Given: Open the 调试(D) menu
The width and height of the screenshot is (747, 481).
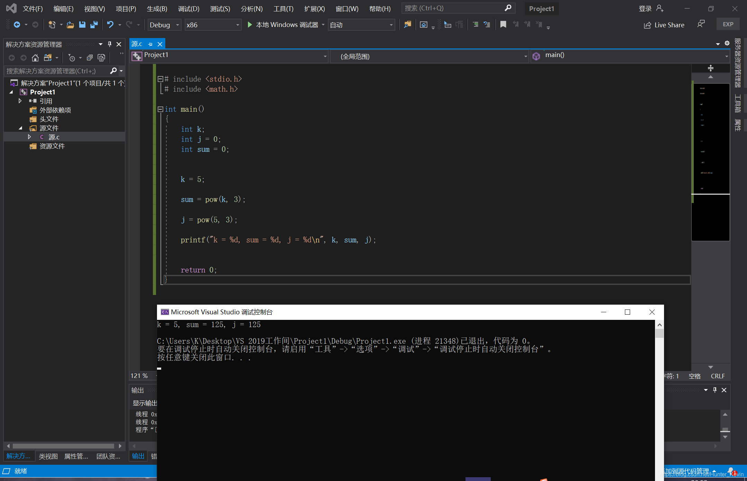Looking at the screenshot, I should [189, 9].
